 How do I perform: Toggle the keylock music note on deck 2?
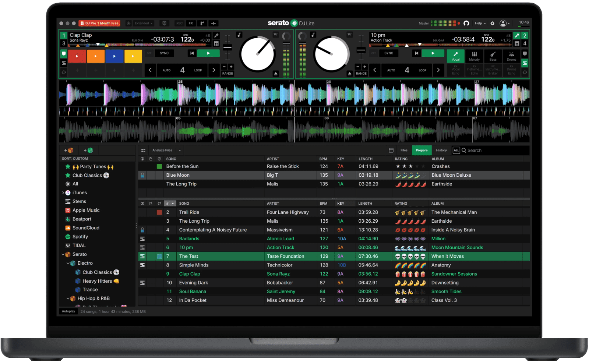point(313,35)
